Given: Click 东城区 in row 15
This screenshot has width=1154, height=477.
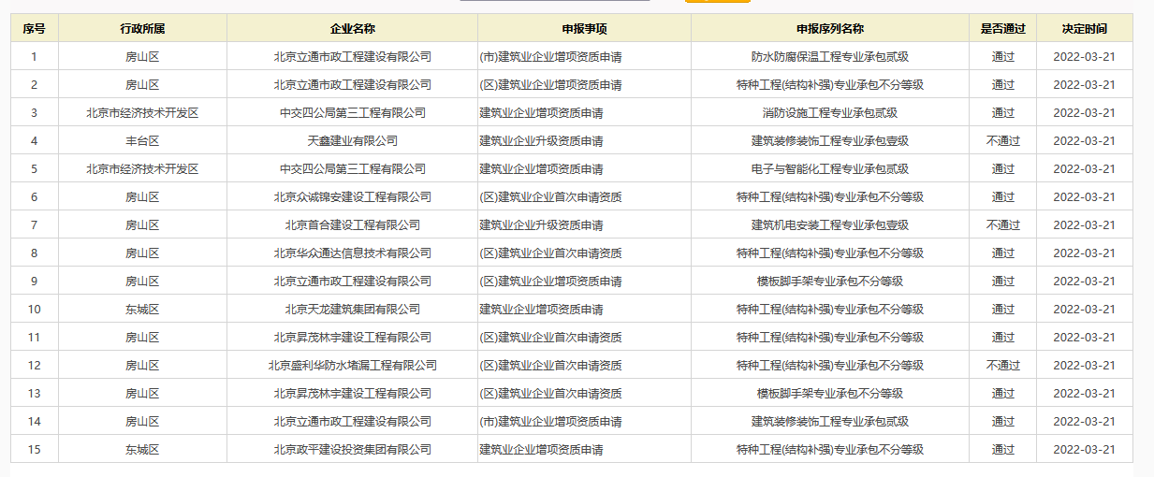Looking at the screenshot, I should [x=142, y=450].
